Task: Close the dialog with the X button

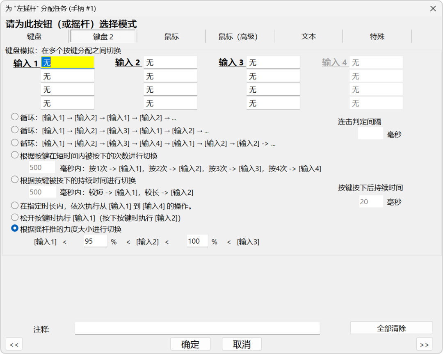Action: (433, 9)
